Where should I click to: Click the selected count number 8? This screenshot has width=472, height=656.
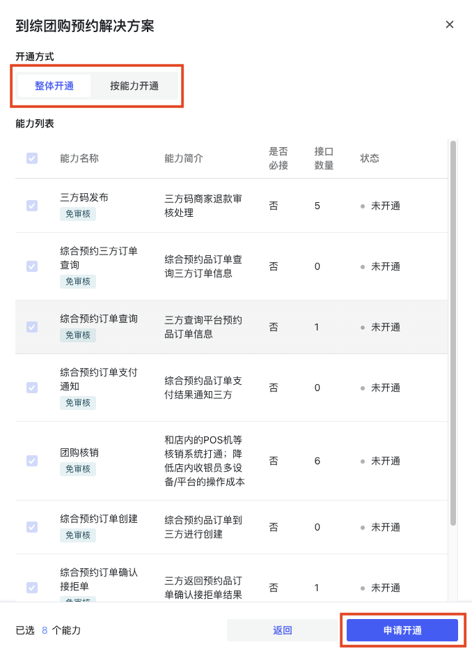tap(45, 630)
